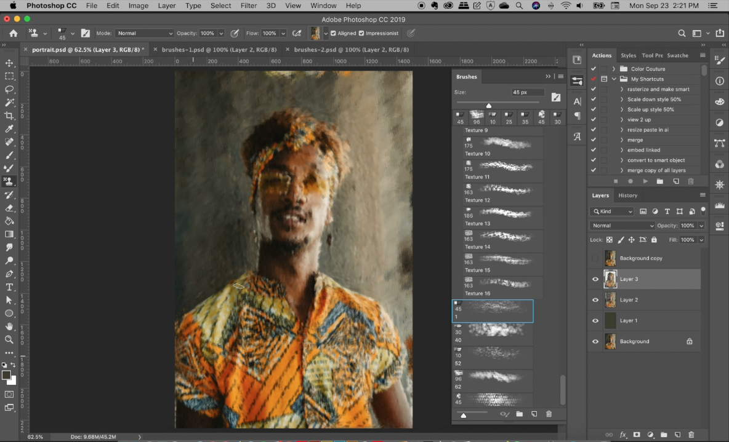Select the convert to smart object action
Viewport: 729px width, 442px height.
click(x=656, y=160)
